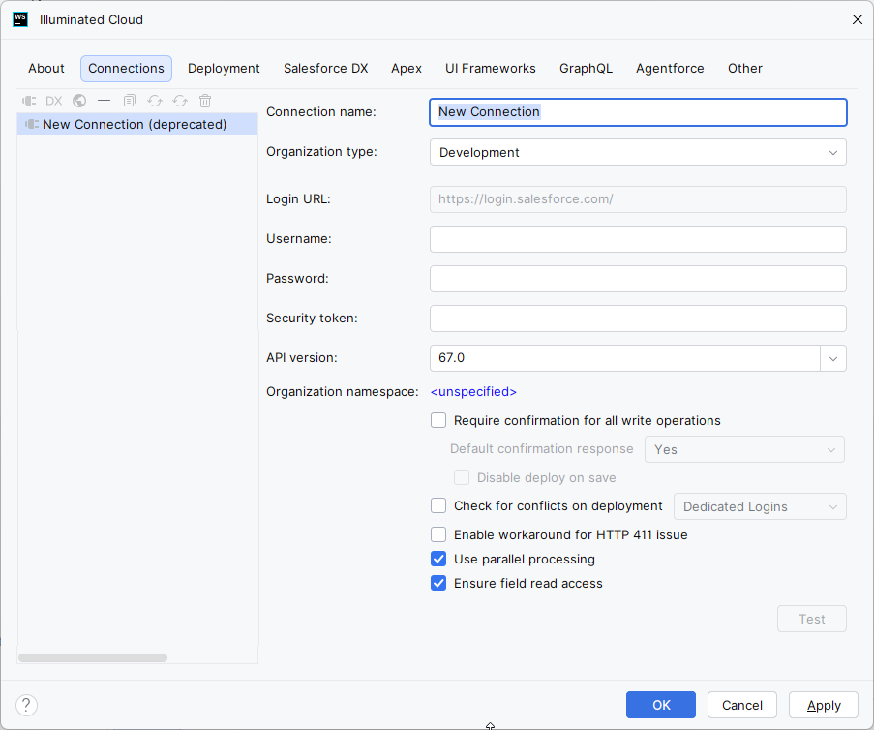Remove connection with the minus icon
Viewport: 874px width, 730px height.
click(105, 101)
